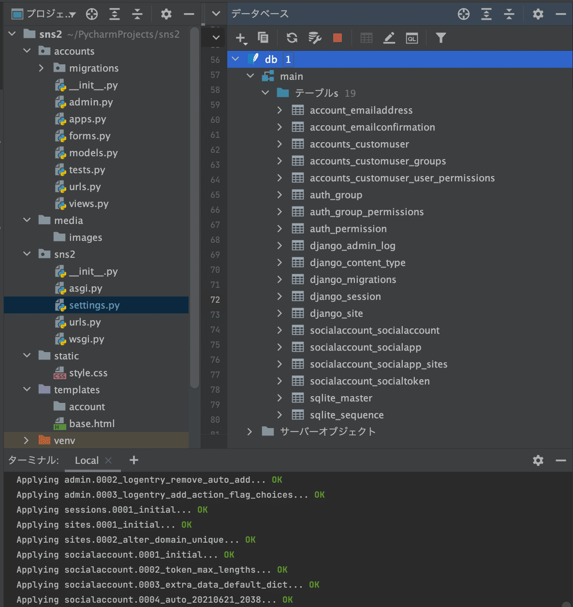
Task: Open base.html in templates folder
Action: tap(92, 424)
